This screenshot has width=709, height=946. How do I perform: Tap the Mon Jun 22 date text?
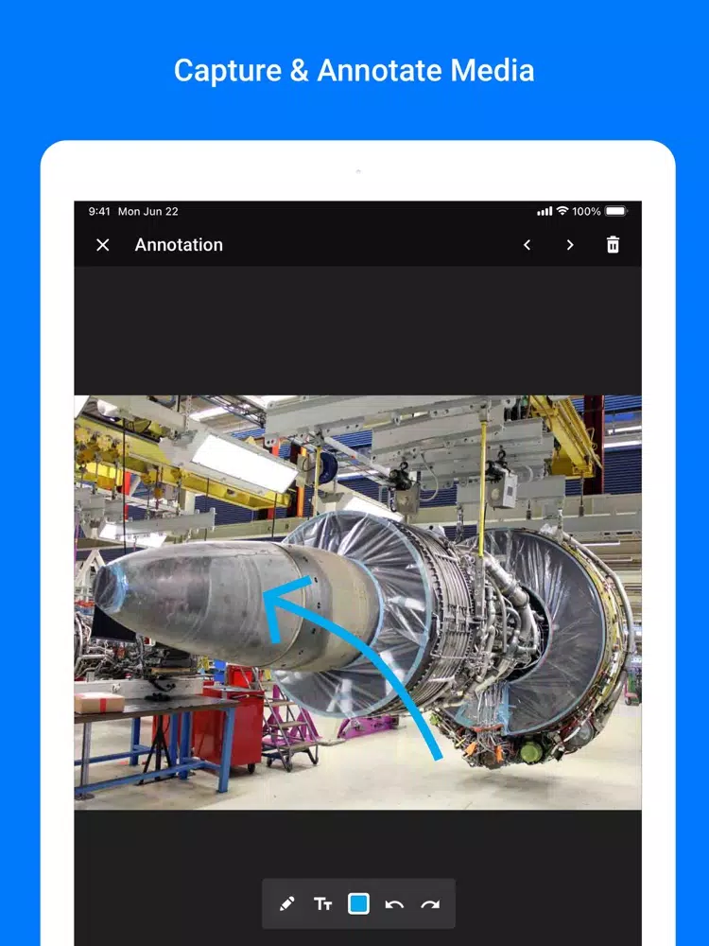[x=147, y=211]
